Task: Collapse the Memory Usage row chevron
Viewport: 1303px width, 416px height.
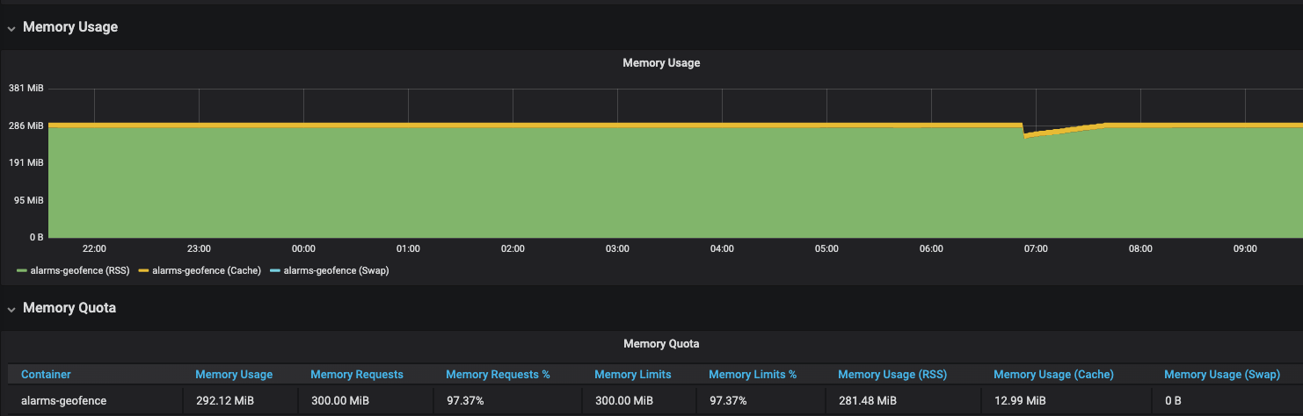Action: 11,28
